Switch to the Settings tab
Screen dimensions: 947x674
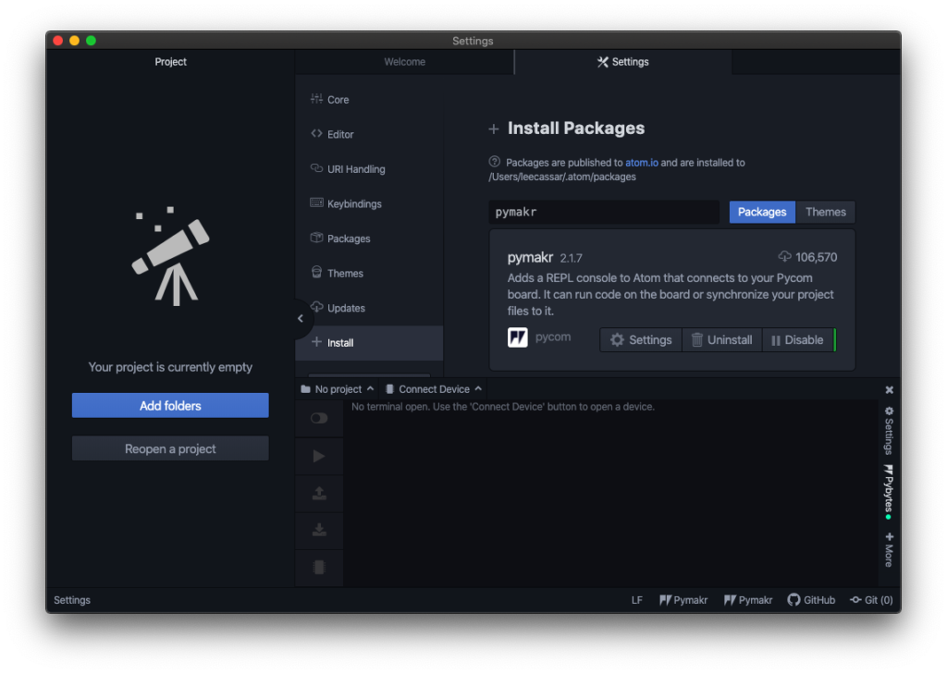[x=623, y=62]
